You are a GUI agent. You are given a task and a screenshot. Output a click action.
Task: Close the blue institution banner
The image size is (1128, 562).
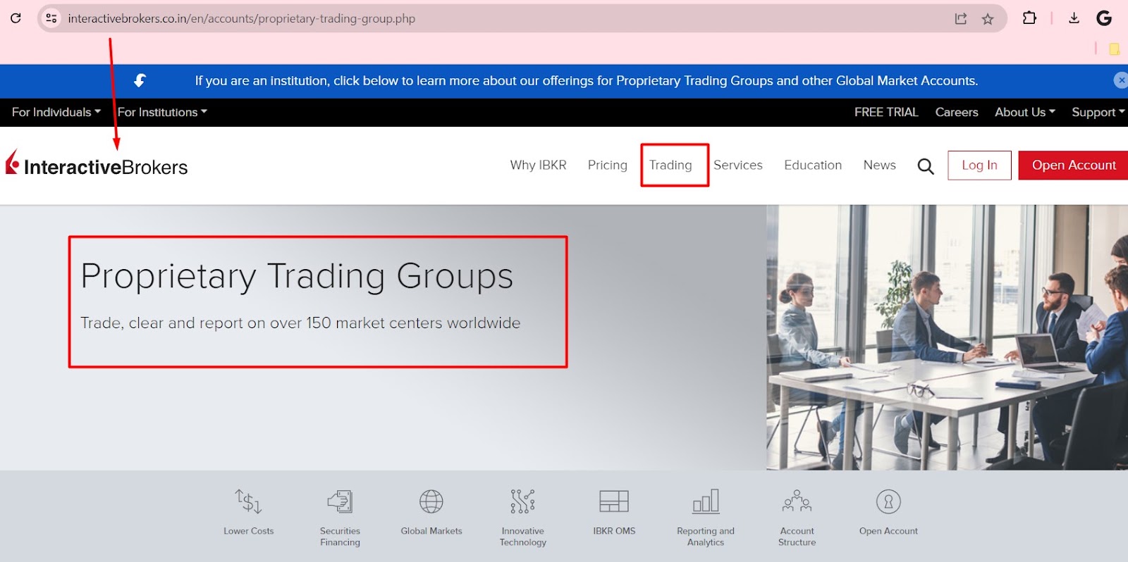[x=1121, y=80]
